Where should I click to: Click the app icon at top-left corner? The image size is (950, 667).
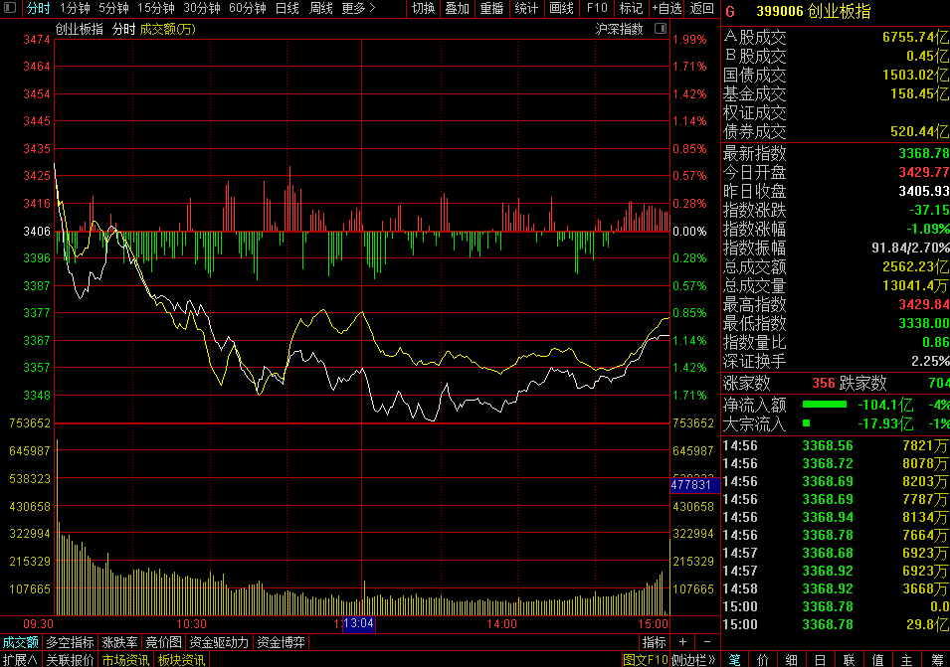(x=10, y=9)
